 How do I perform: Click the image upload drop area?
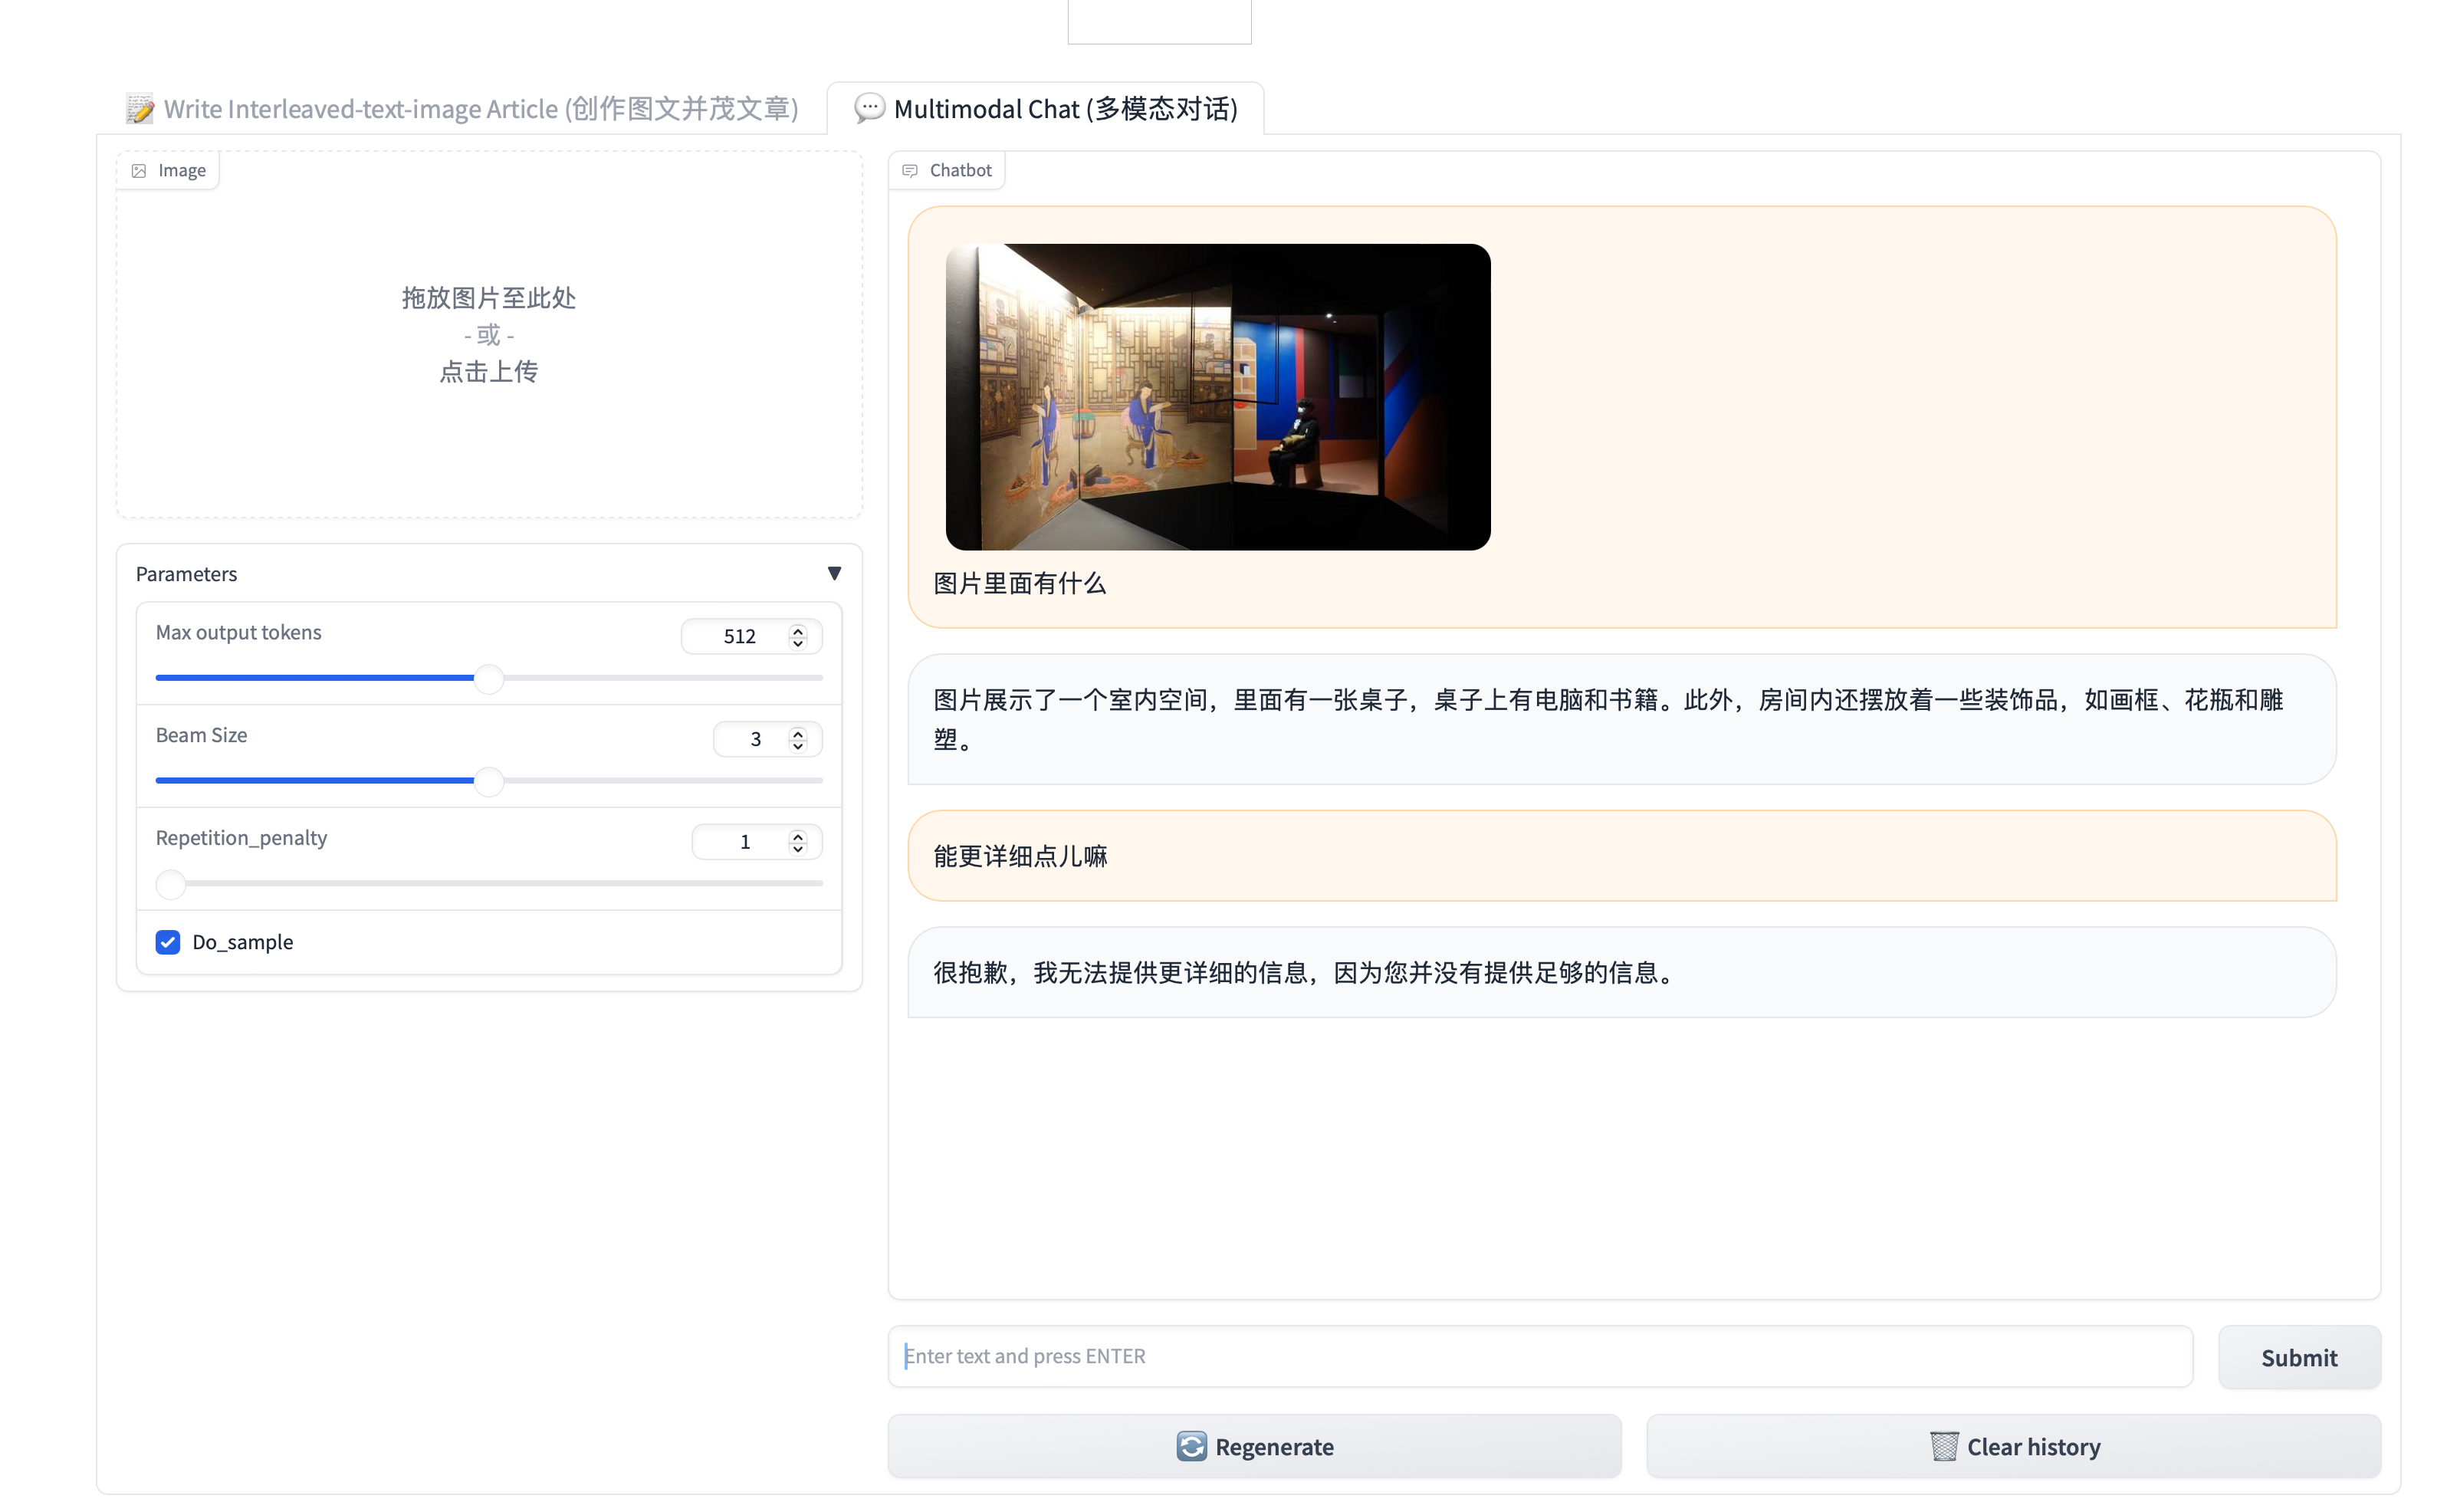[x=489, y=334]
